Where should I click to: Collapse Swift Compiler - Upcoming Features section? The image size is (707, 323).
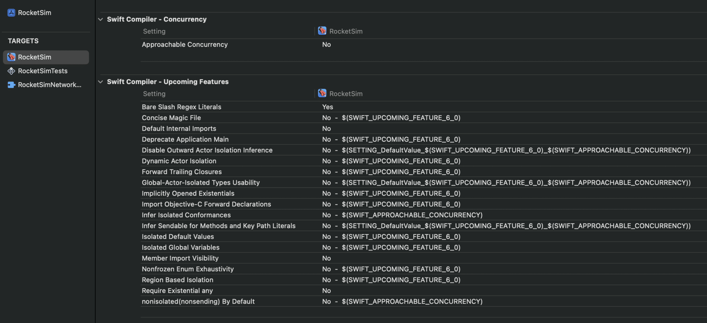(100, 82)
